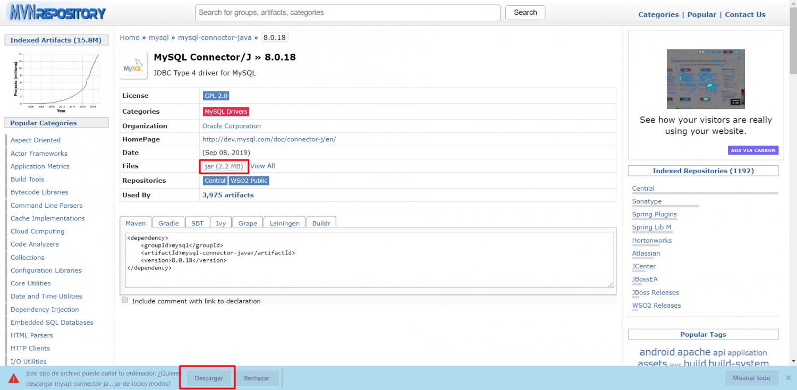Screen dimensions: 797x390
Task: Go to Home in the breadcrumb
Action: pyautogui.click(x=130, y=38)
